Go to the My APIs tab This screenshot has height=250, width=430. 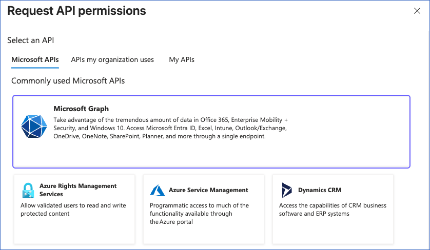point(182,59)
